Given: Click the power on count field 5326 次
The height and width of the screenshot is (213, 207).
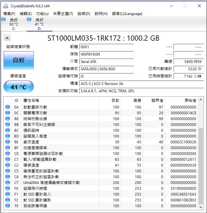Looking at the screenshot, I should (189, 69).
